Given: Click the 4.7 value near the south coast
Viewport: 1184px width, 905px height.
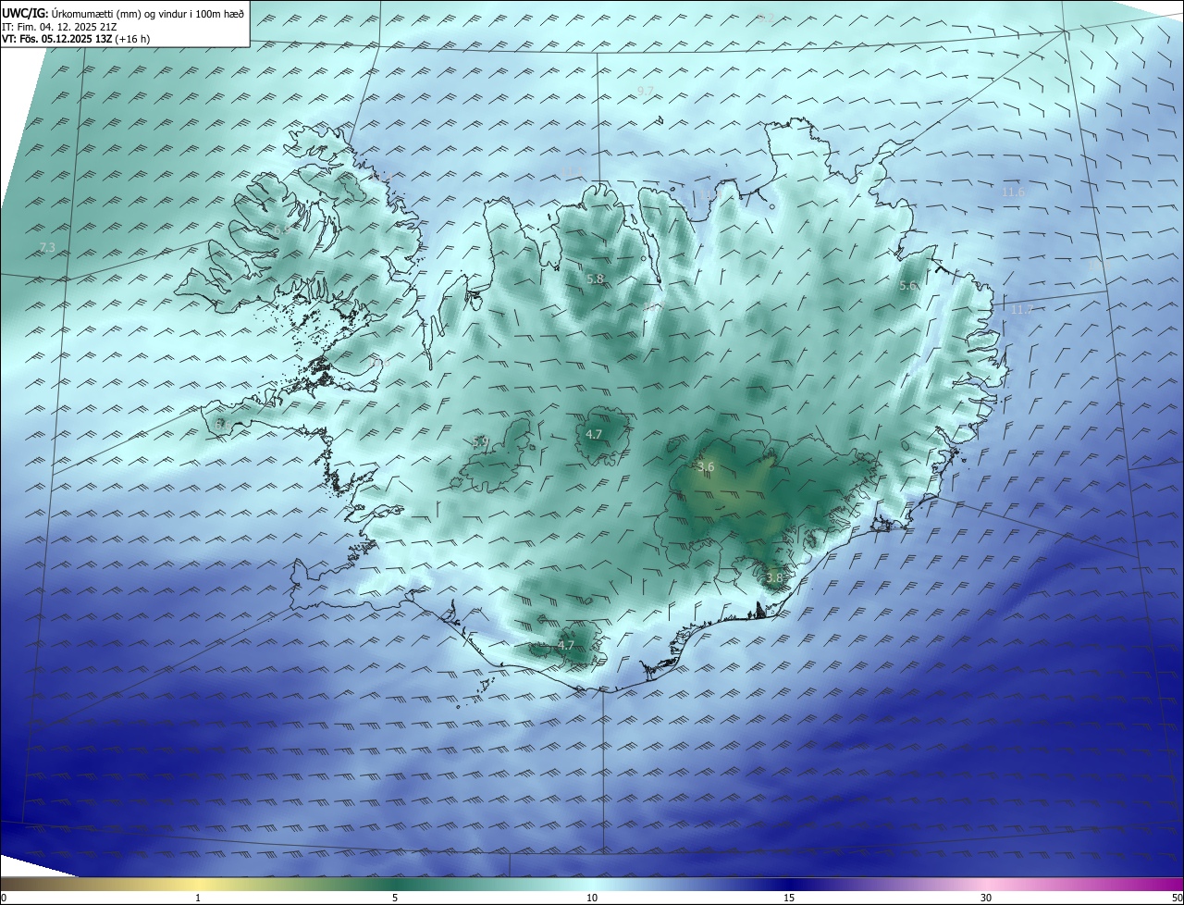Looking at the screenshot, I should click(566, 645).
